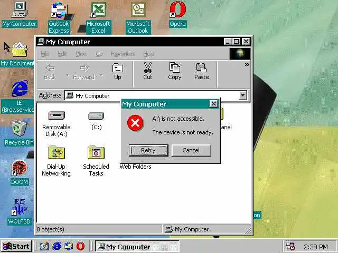This screenshot has width=338, height=253.
Task: Close the error dialog with its X button
Action: click(x=213, y=104)
